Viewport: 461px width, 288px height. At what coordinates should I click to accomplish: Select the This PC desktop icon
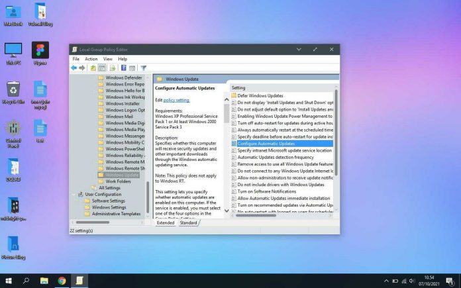[13, 53]
